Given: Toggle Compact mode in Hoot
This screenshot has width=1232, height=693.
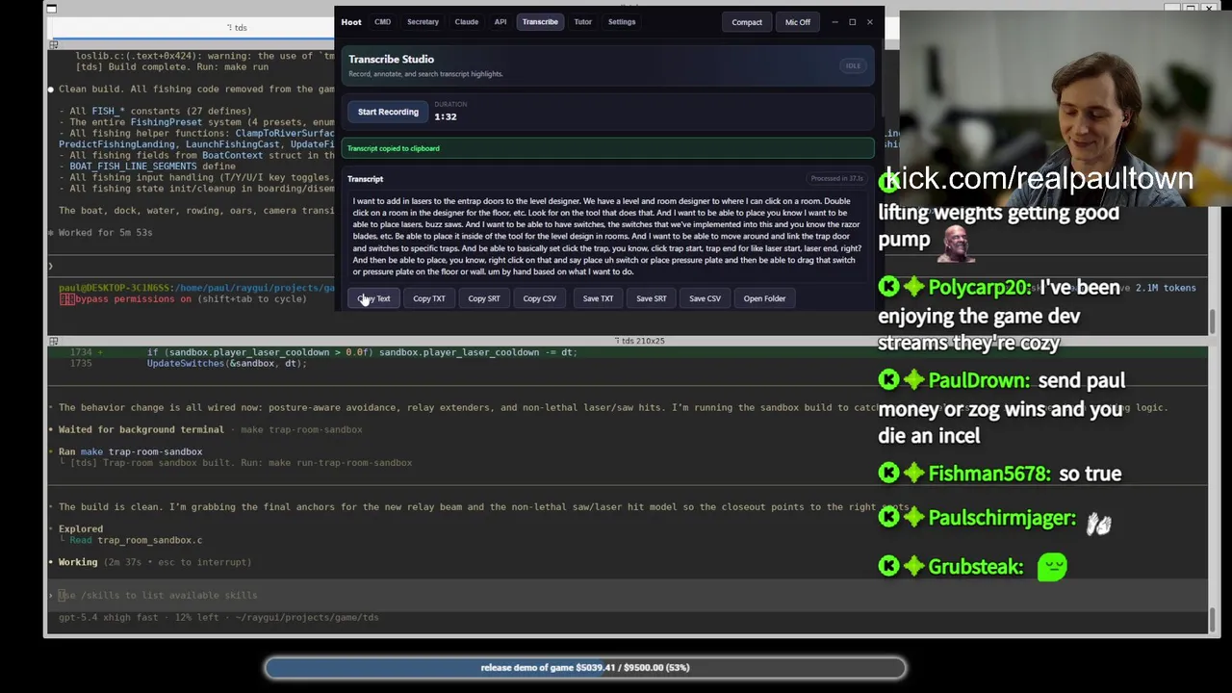Looking at the screenshot, I should pos(746,22).
